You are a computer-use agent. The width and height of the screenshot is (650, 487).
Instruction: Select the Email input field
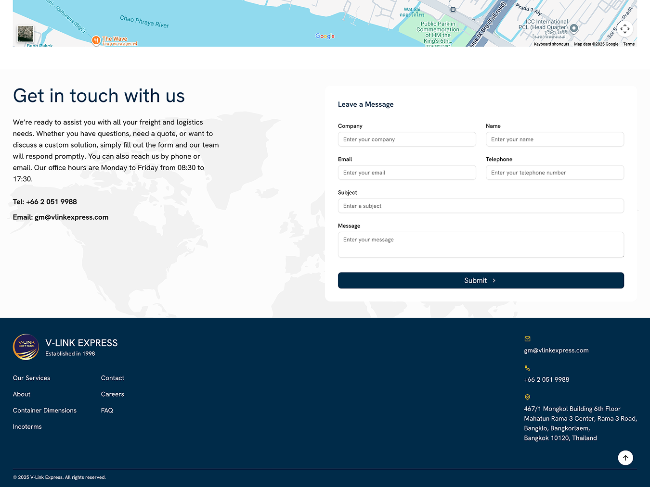(x=407, y=173)
